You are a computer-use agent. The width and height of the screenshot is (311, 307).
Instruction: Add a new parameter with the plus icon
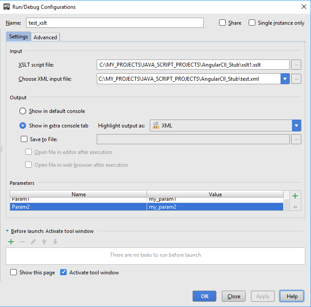click(295, 196)
